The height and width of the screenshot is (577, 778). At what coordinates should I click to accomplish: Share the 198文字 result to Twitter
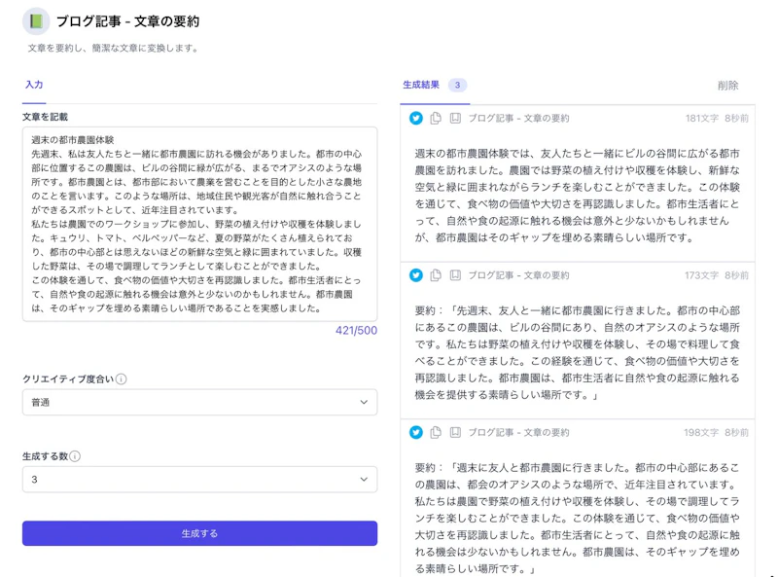[416, 432]
